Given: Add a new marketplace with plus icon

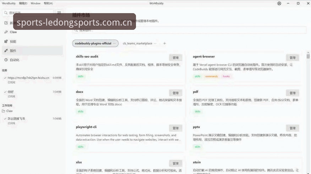Looking at the screenshot, I should coord(164,43).
